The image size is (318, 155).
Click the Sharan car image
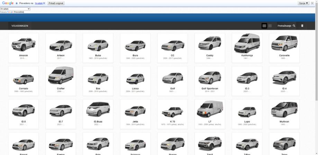(x=173, y=144)
